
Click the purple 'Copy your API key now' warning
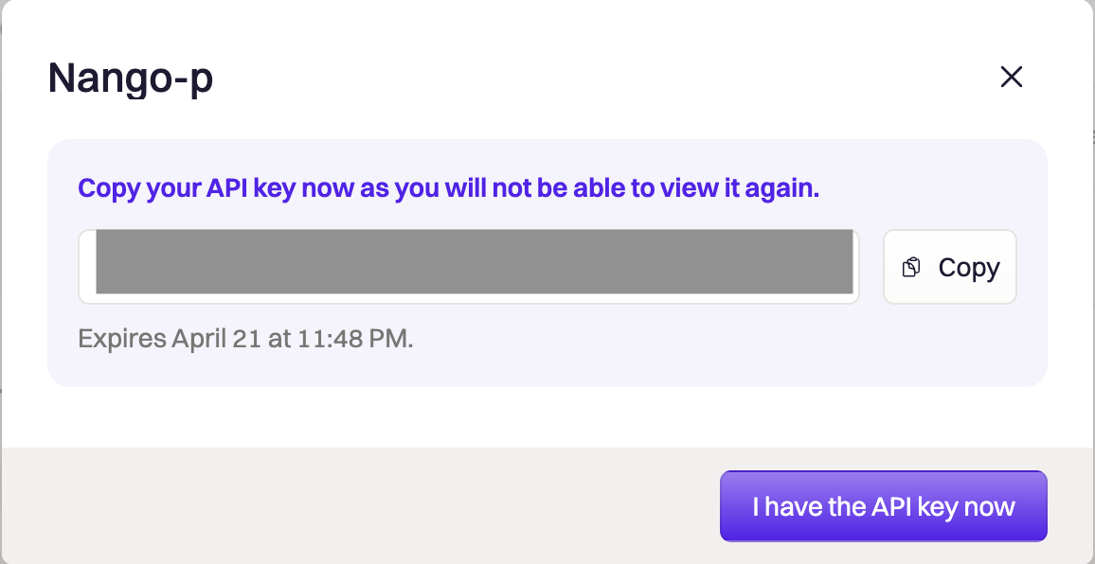(448, 188)
